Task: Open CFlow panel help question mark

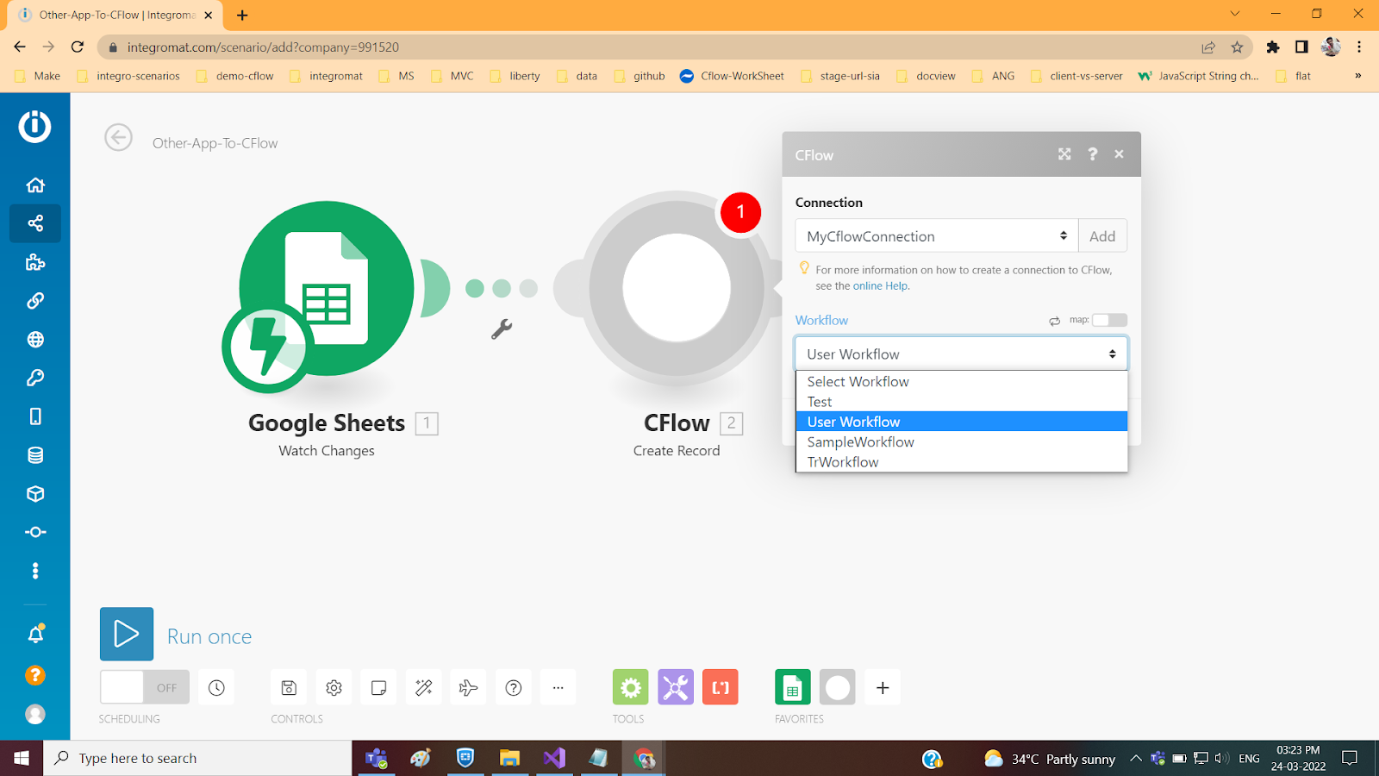Action: (x=1092, y=154)
